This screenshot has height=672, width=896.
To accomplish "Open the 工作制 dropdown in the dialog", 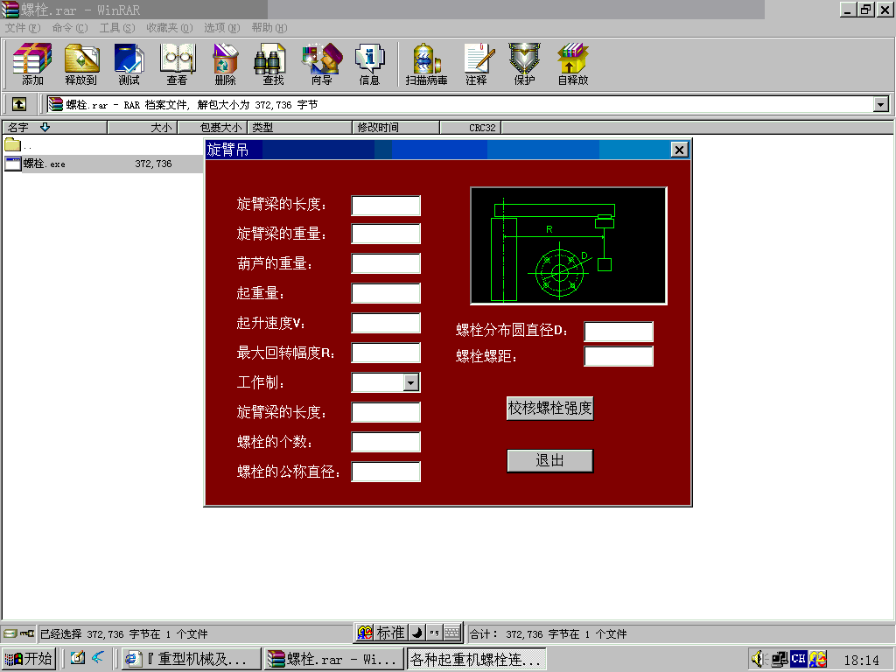I will click(x=409, y=382).
